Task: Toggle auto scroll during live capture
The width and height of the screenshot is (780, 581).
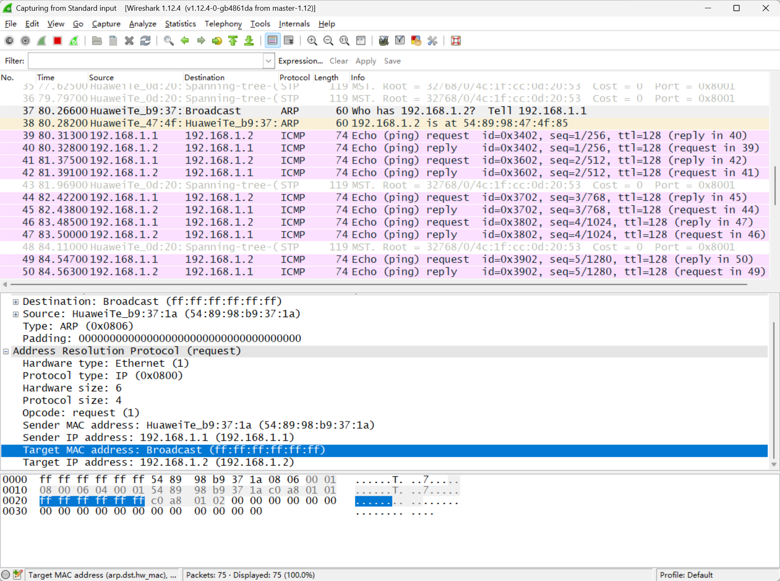Action: [289, 40]
